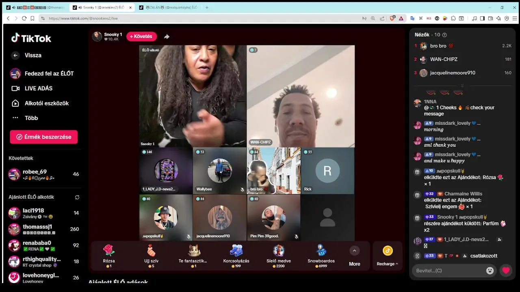Select Pim Pim 39good guest tile
This screenshot has width=520, height=292.
click(x=274, y=218)
